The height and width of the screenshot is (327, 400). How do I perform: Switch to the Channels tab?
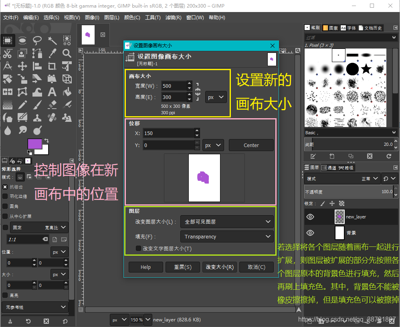tap(329, 168)
